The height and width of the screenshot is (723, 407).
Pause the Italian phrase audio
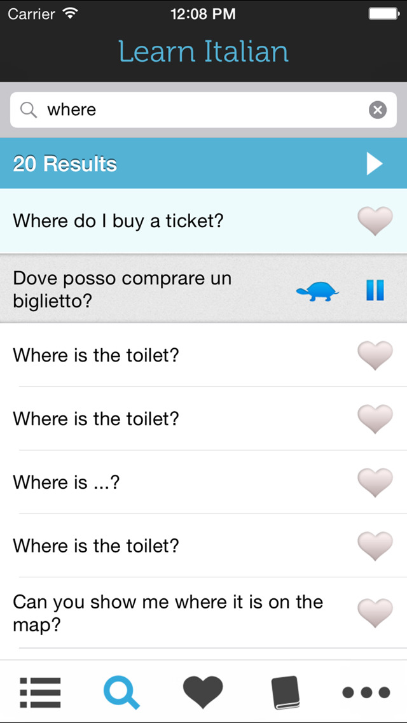point(375,290)
